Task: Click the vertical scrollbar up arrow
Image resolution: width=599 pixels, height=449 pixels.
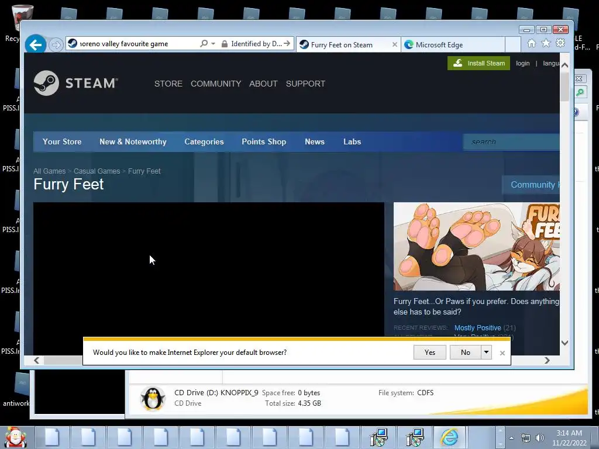Action: [564, 65]
